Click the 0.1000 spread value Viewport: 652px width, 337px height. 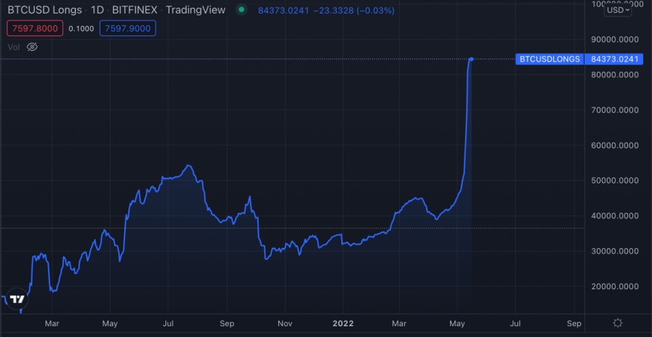81,28
